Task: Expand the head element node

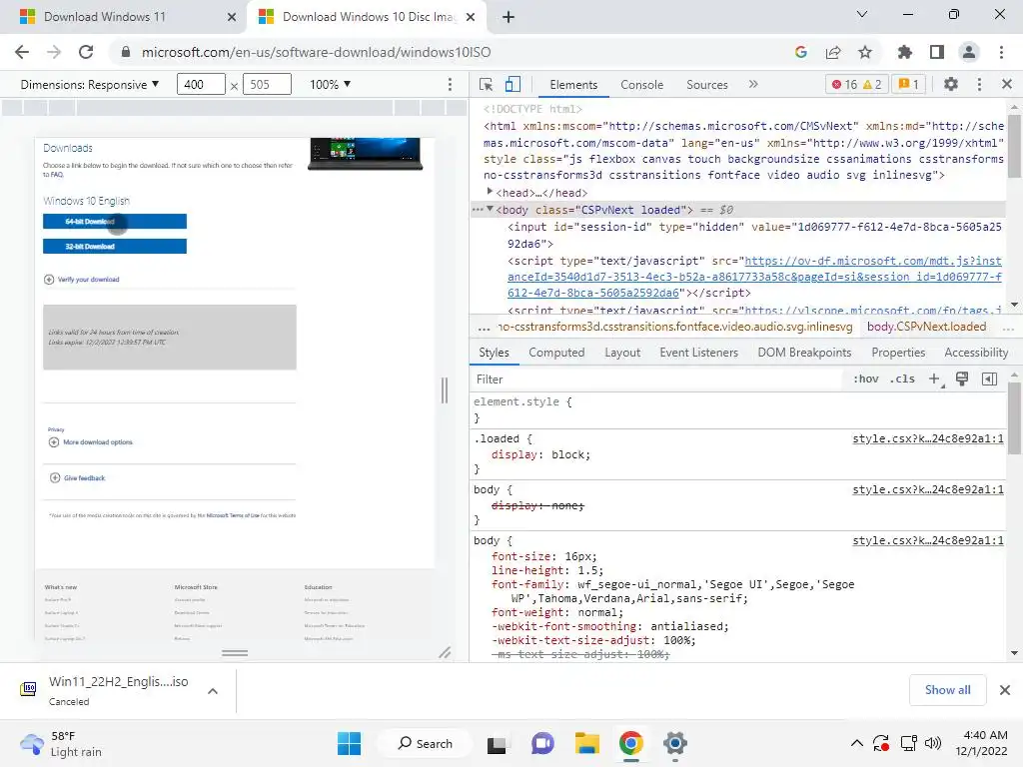Action: (x=490, y=192)
